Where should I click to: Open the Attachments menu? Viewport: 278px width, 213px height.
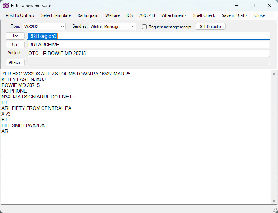coord(174,15)
